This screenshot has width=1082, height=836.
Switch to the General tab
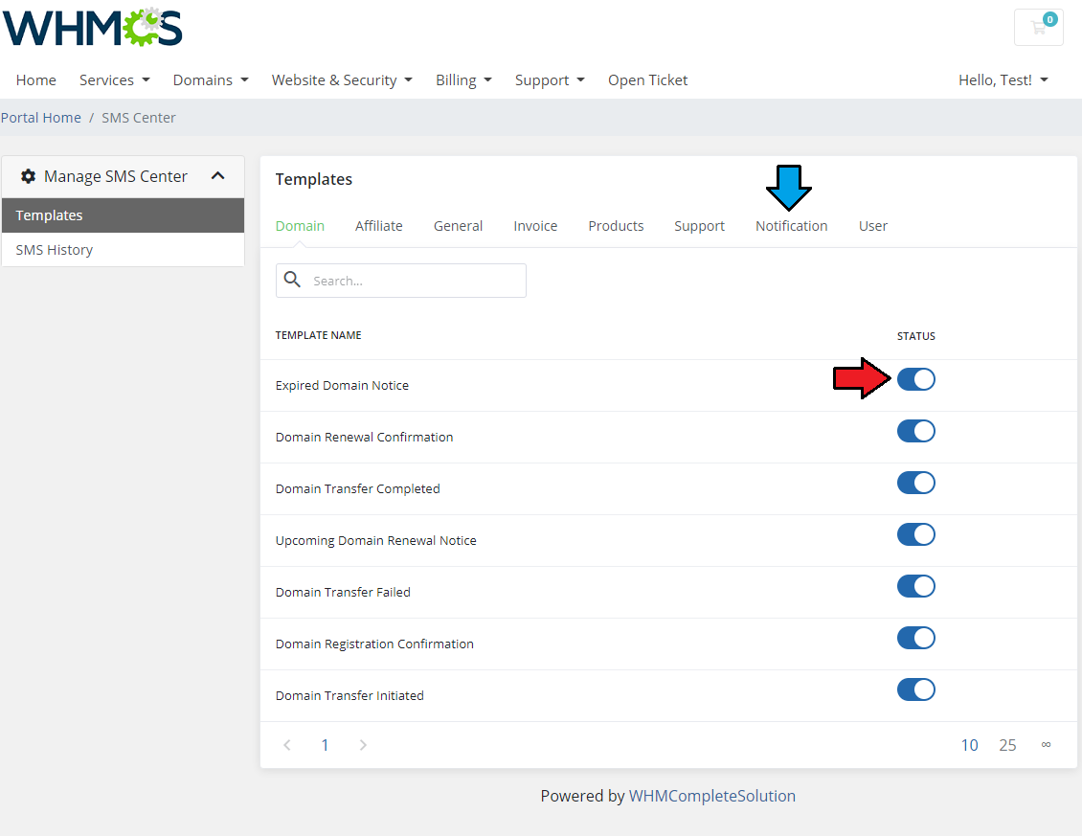pos(459,226)
